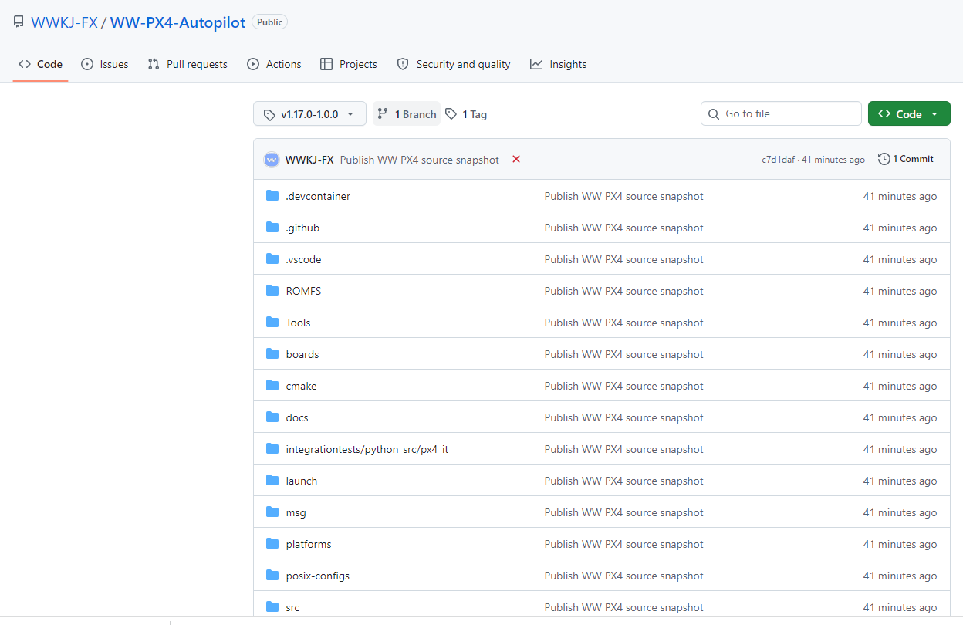The width and height of the screenshot is (963, 625).
Task: Open the .github folder
Action: click(x=302, y=228)
